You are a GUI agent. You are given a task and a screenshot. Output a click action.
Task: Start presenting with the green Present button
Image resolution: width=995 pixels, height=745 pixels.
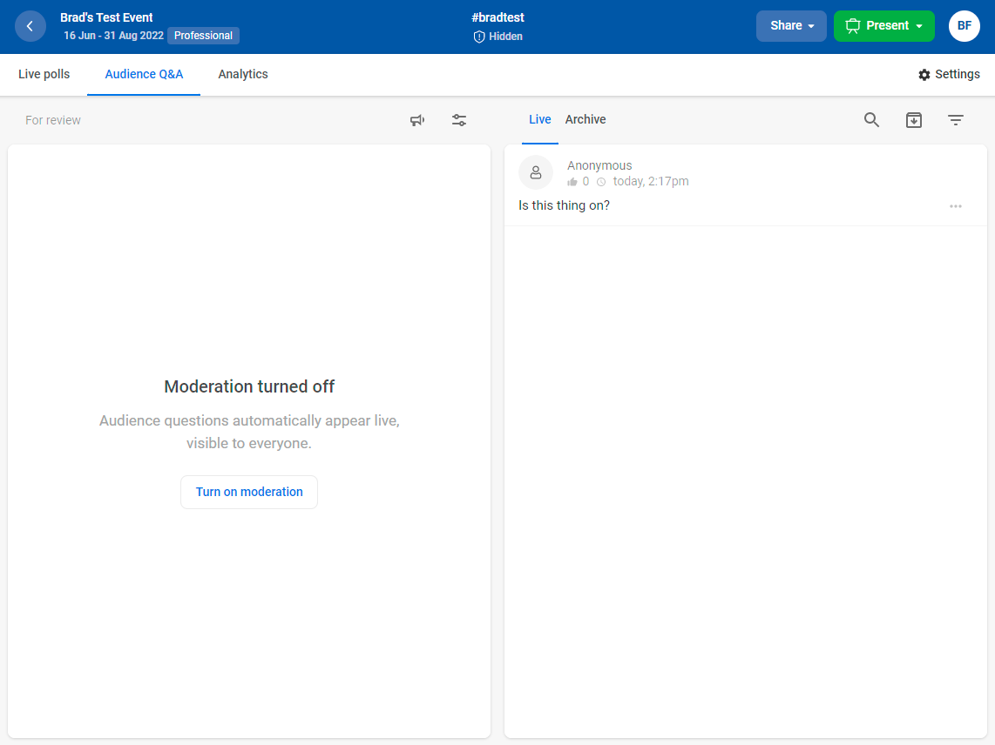click(x=878, y=26)
